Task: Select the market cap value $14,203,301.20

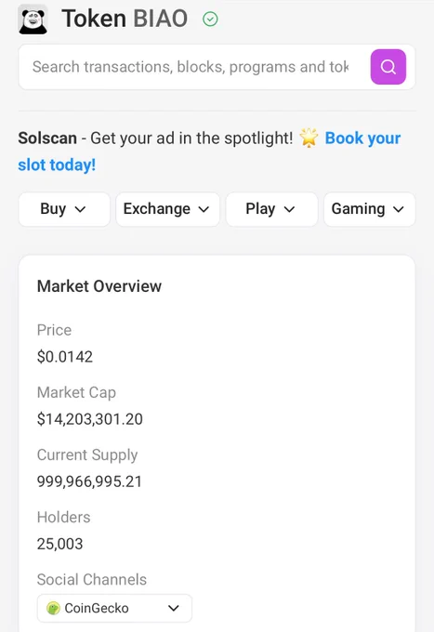Action: (x=90, y=419)
